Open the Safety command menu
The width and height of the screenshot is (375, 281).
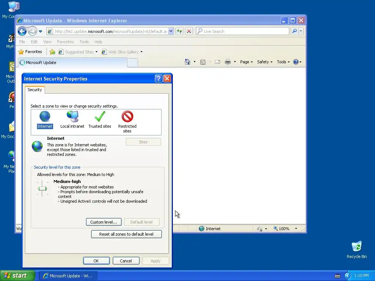pyautogui.click(x=264, y=62)
